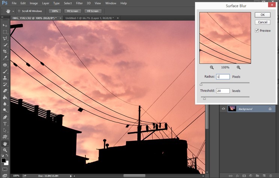Pick the Zoom tool from toolbar
Image resolution: width=279 pixels, height=178 pixels.
(x=5, y=150)
